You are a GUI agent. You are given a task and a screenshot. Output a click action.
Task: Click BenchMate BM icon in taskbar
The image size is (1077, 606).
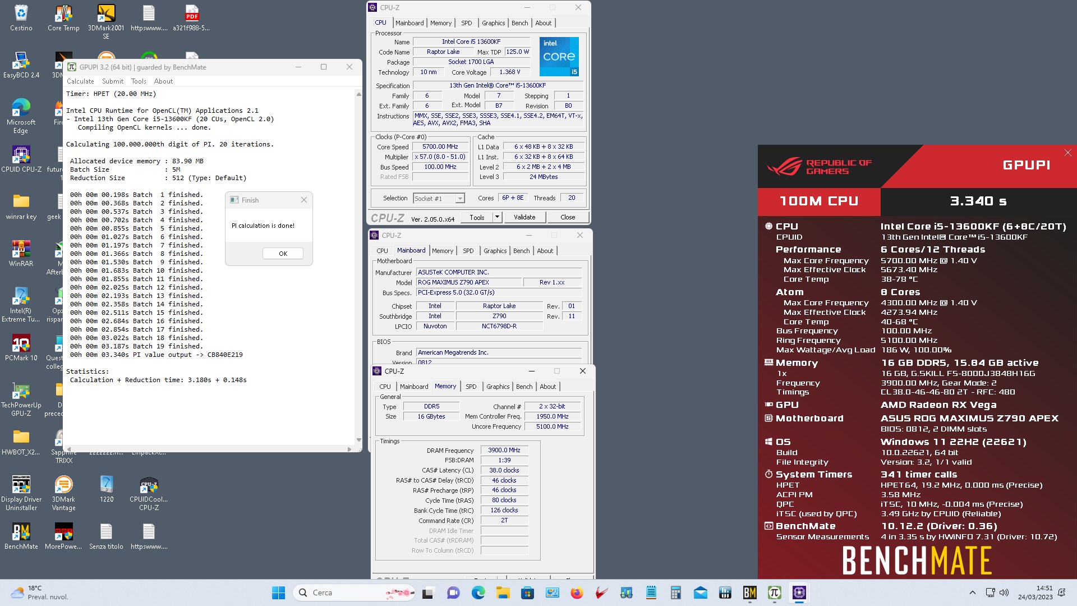pos(749,593)
